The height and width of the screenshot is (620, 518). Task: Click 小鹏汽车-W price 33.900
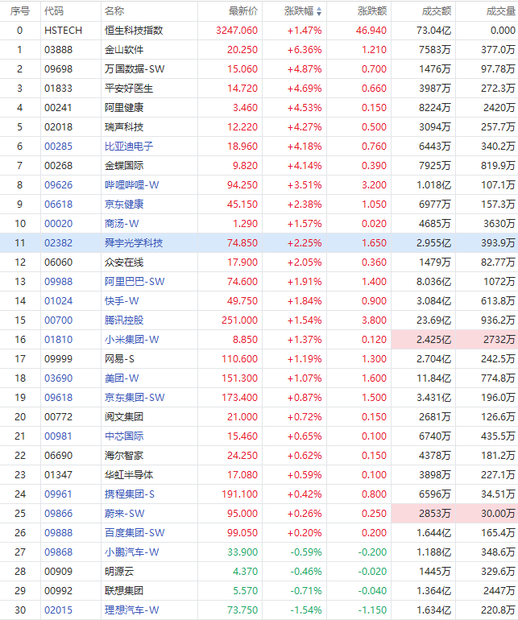[242, 552]
